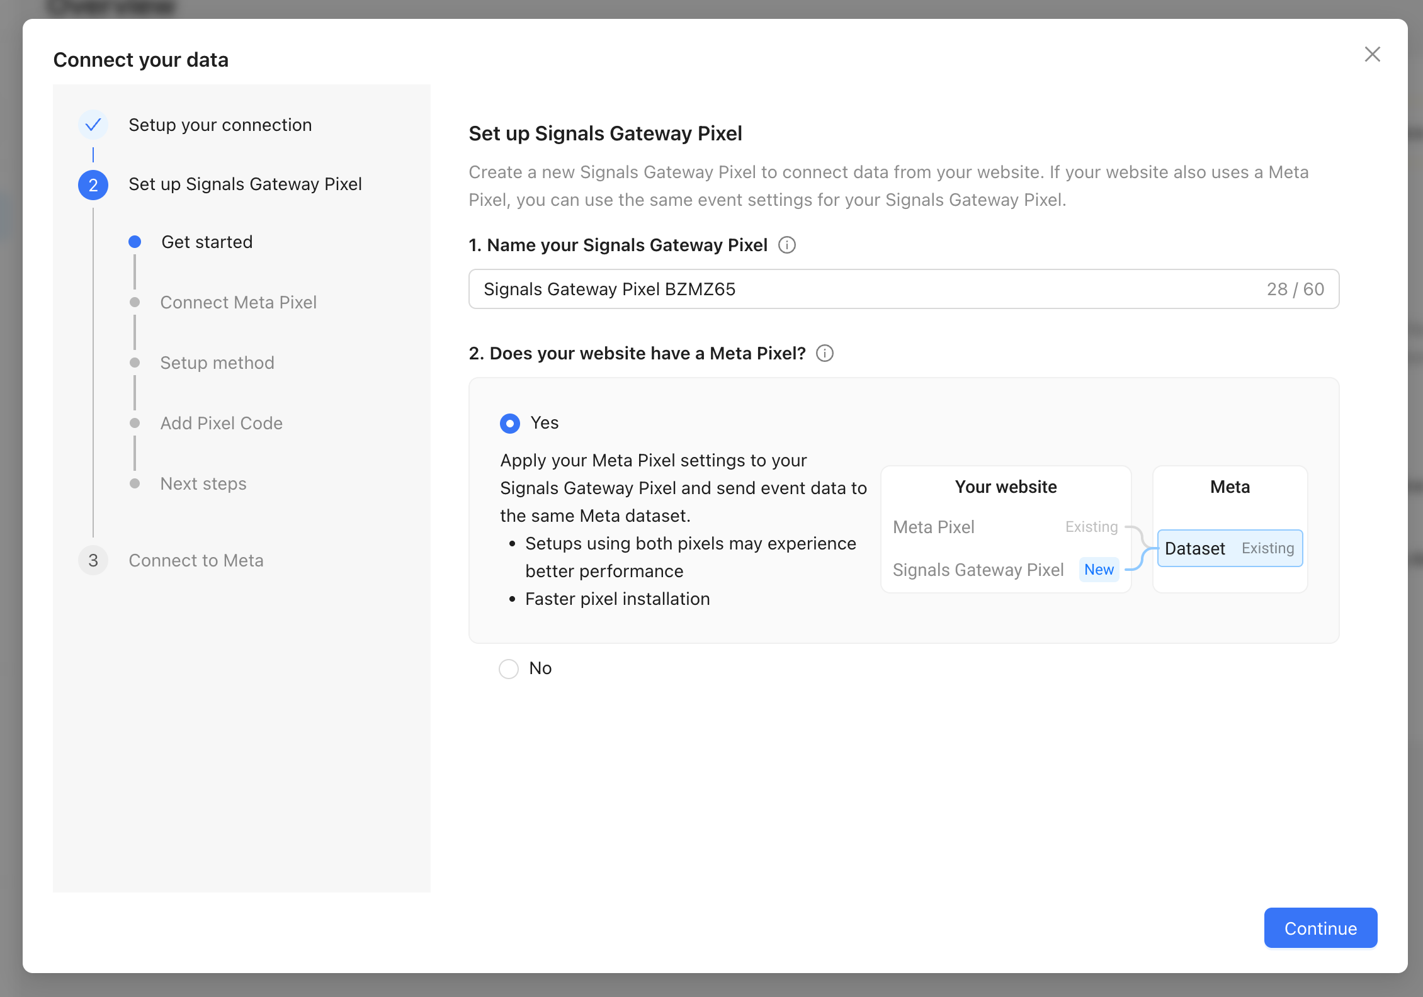This screenshot has height=997, width=1423.
Task: Click the 28 / 60 character counter
Action: click(1295, 289)
